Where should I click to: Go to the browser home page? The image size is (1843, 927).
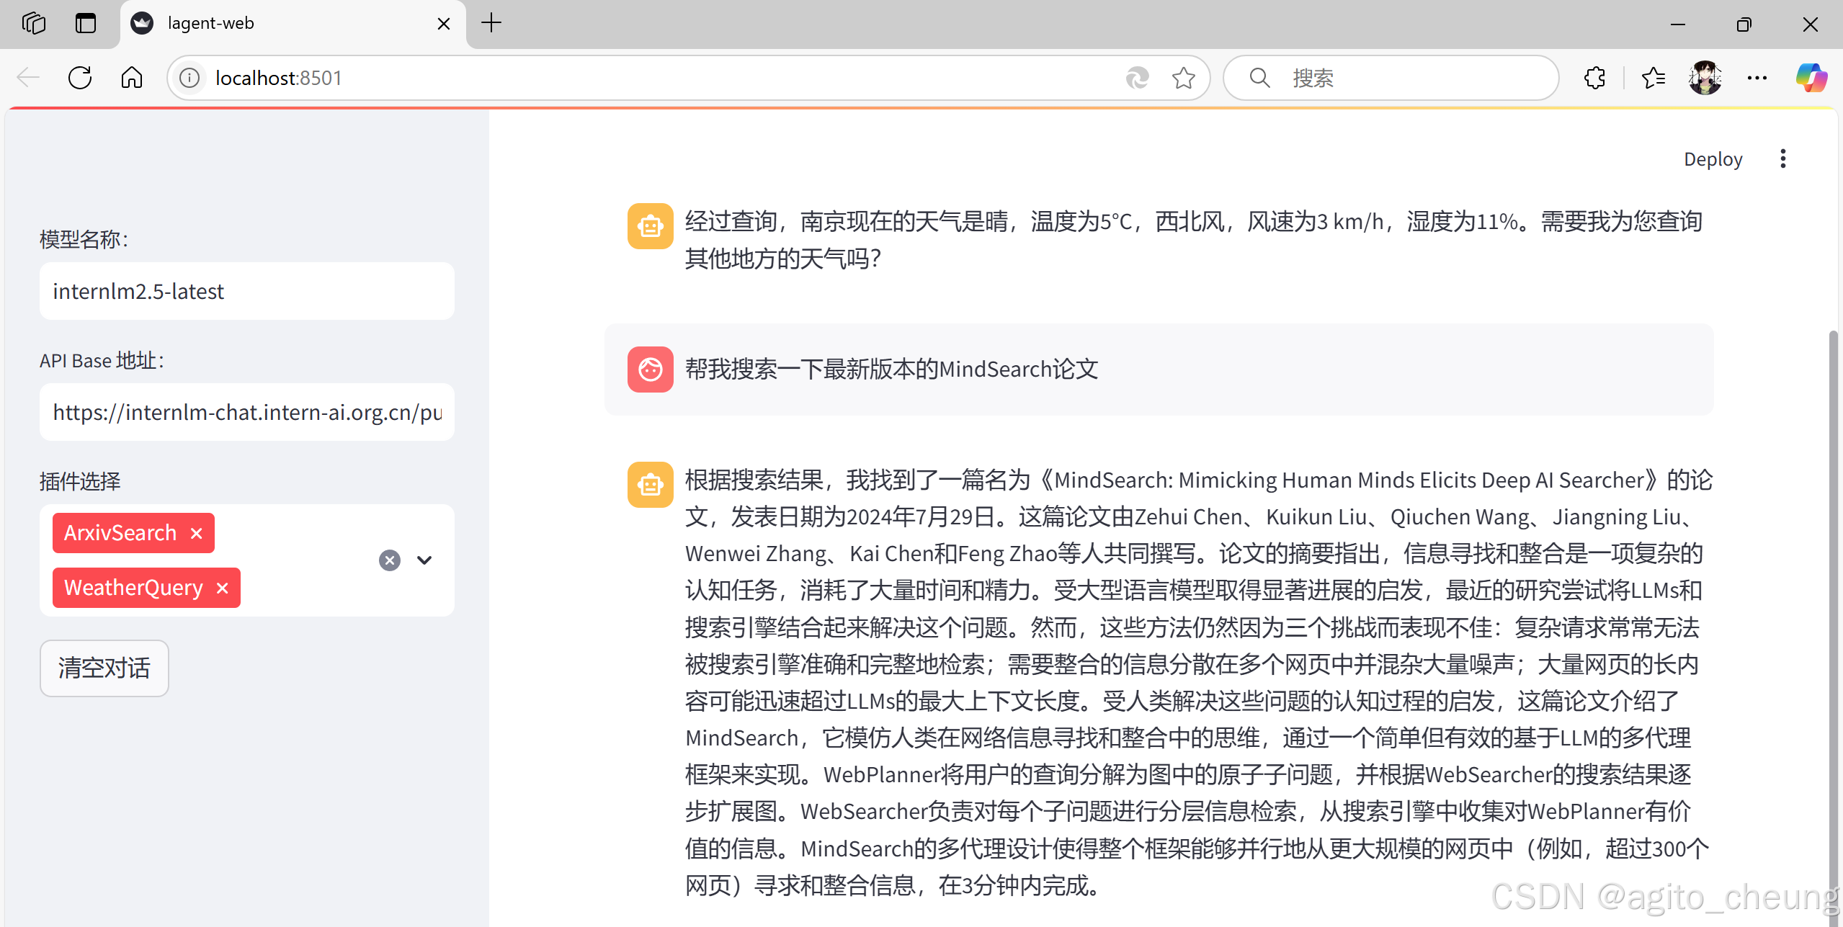(132, 78)
